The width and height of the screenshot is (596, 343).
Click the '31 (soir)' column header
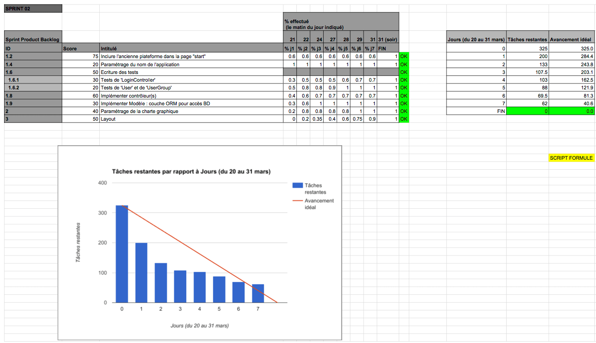(388, 40)
